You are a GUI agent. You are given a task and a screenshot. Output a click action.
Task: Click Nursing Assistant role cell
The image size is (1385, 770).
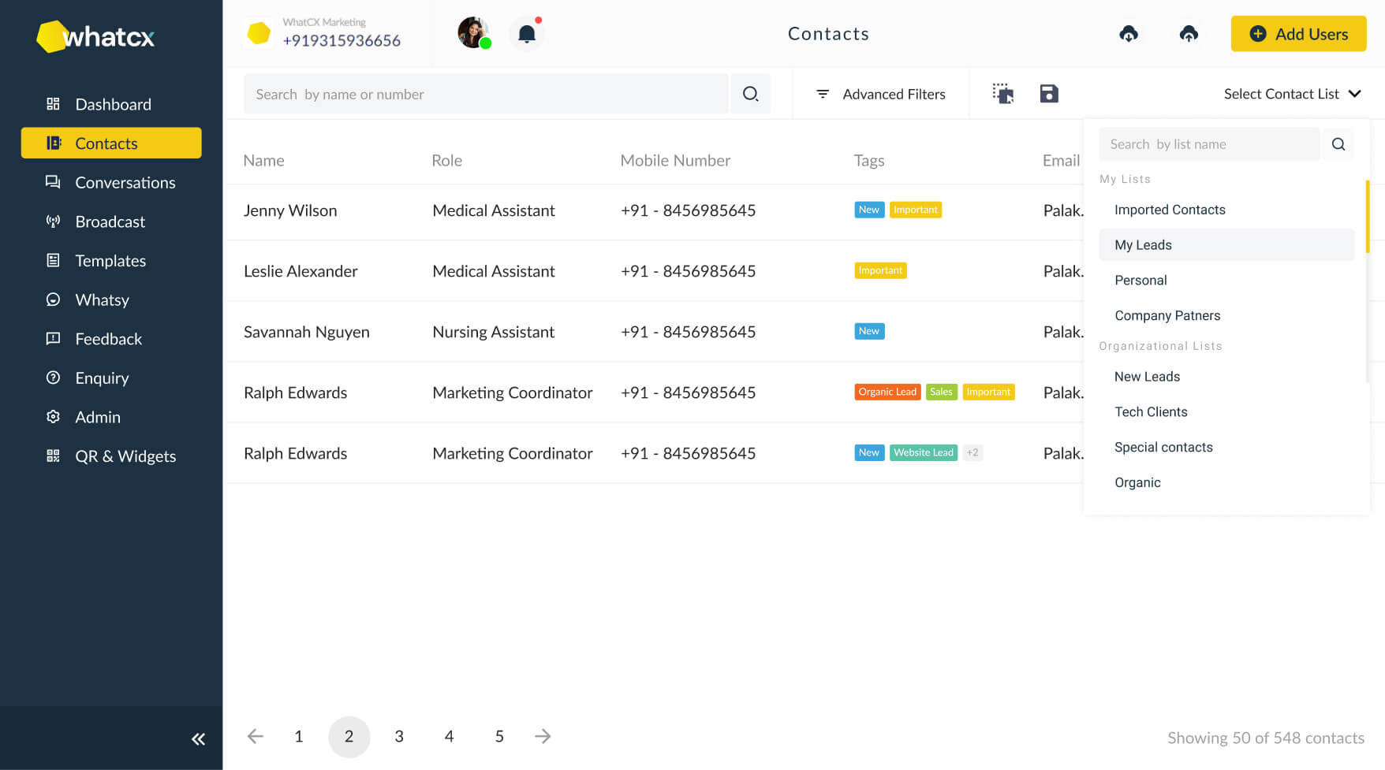coord(493,332)
